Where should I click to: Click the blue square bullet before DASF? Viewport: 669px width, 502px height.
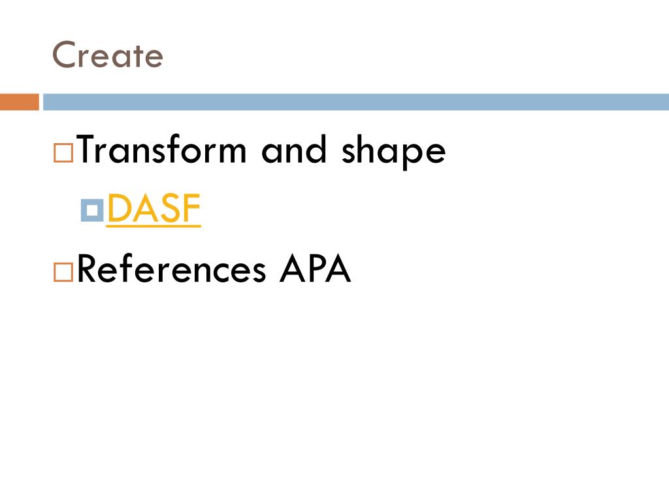pos(92,210)
